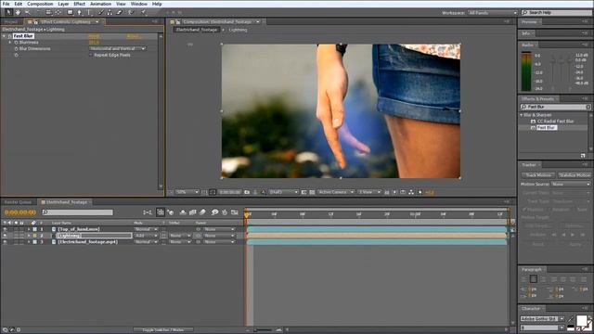
Task: Select the Hand tool
Action: click(x=18, y=12)
